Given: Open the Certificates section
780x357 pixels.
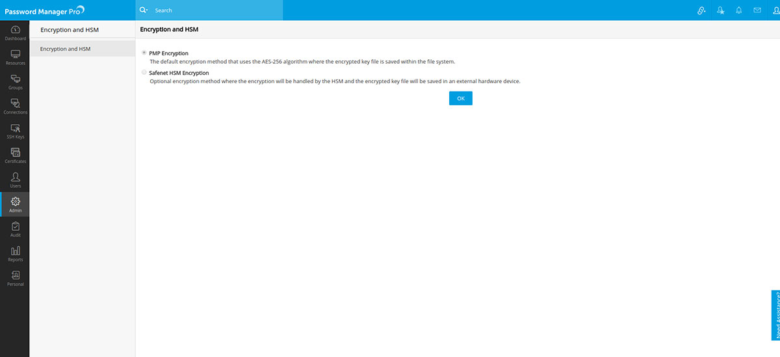Looking at the screenshot, I should [x=15, y=155].
